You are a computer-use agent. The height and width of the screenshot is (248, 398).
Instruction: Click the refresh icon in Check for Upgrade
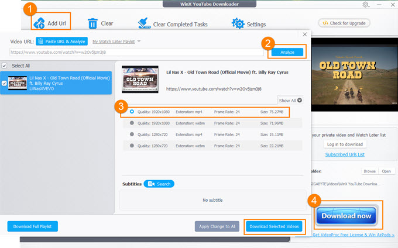325,23
